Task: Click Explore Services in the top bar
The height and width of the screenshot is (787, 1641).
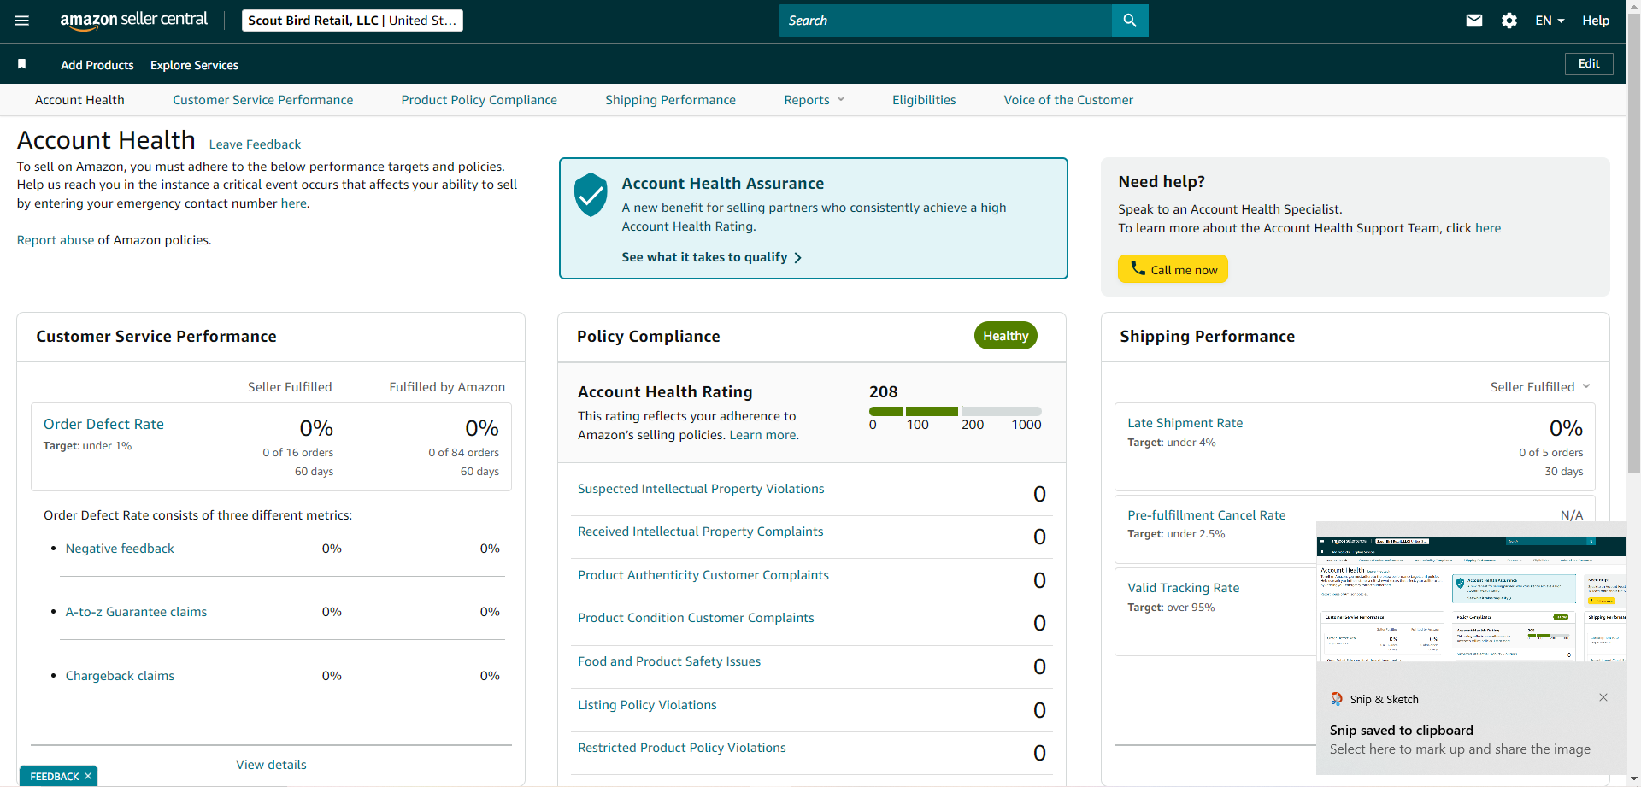Action: pyautogui.click(x=194, y=65)
